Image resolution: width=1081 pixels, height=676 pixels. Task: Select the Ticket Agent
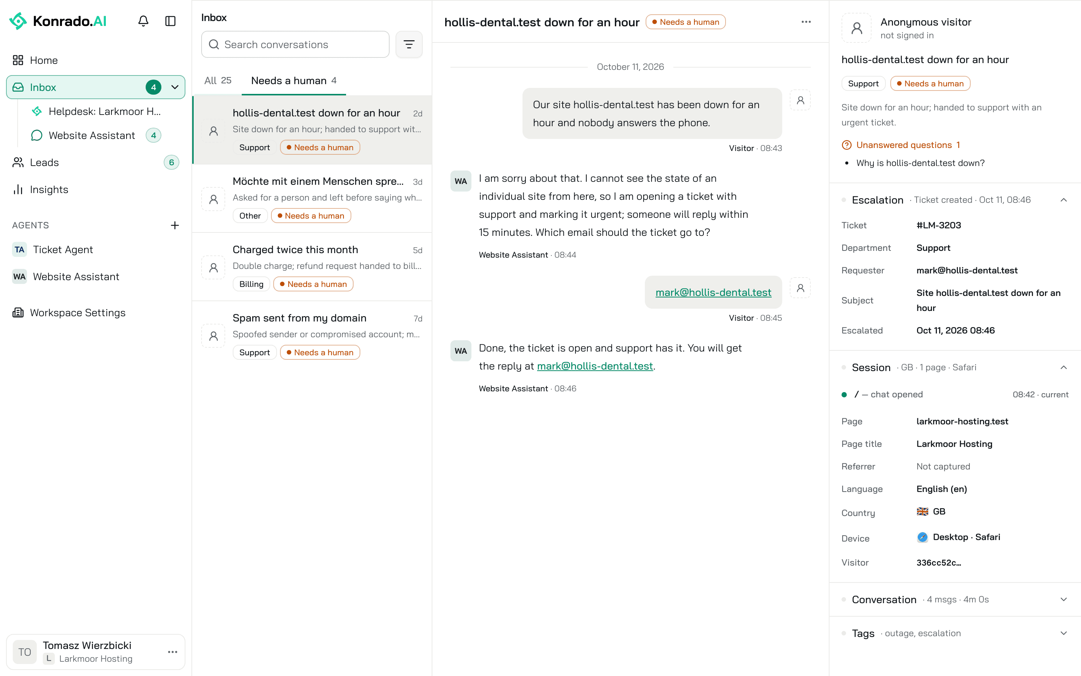tap(96, 249)
